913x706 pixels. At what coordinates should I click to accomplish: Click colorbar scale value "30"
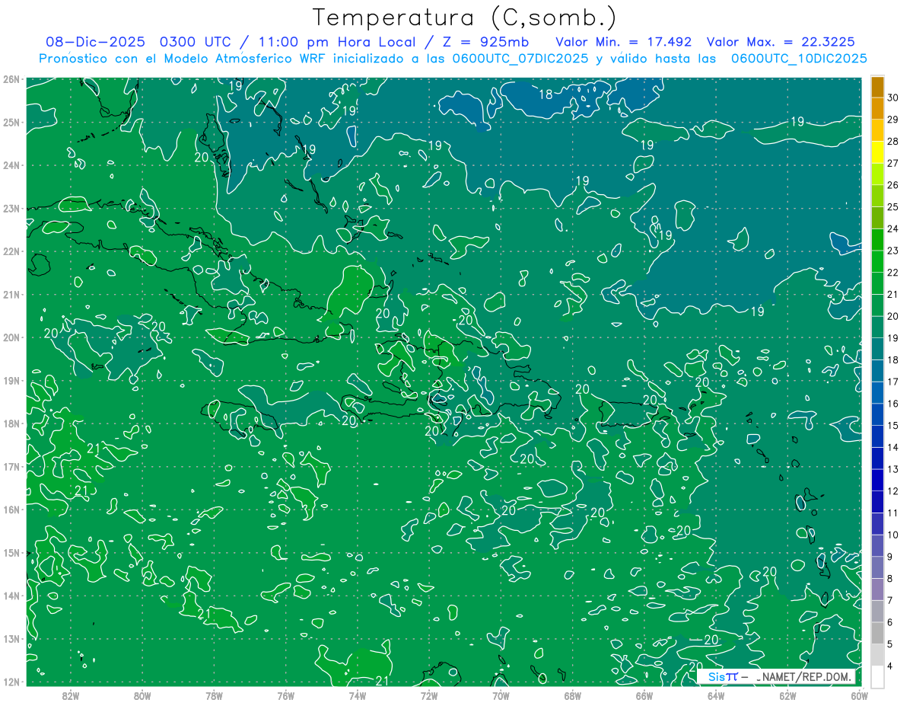tap(893, 98)
